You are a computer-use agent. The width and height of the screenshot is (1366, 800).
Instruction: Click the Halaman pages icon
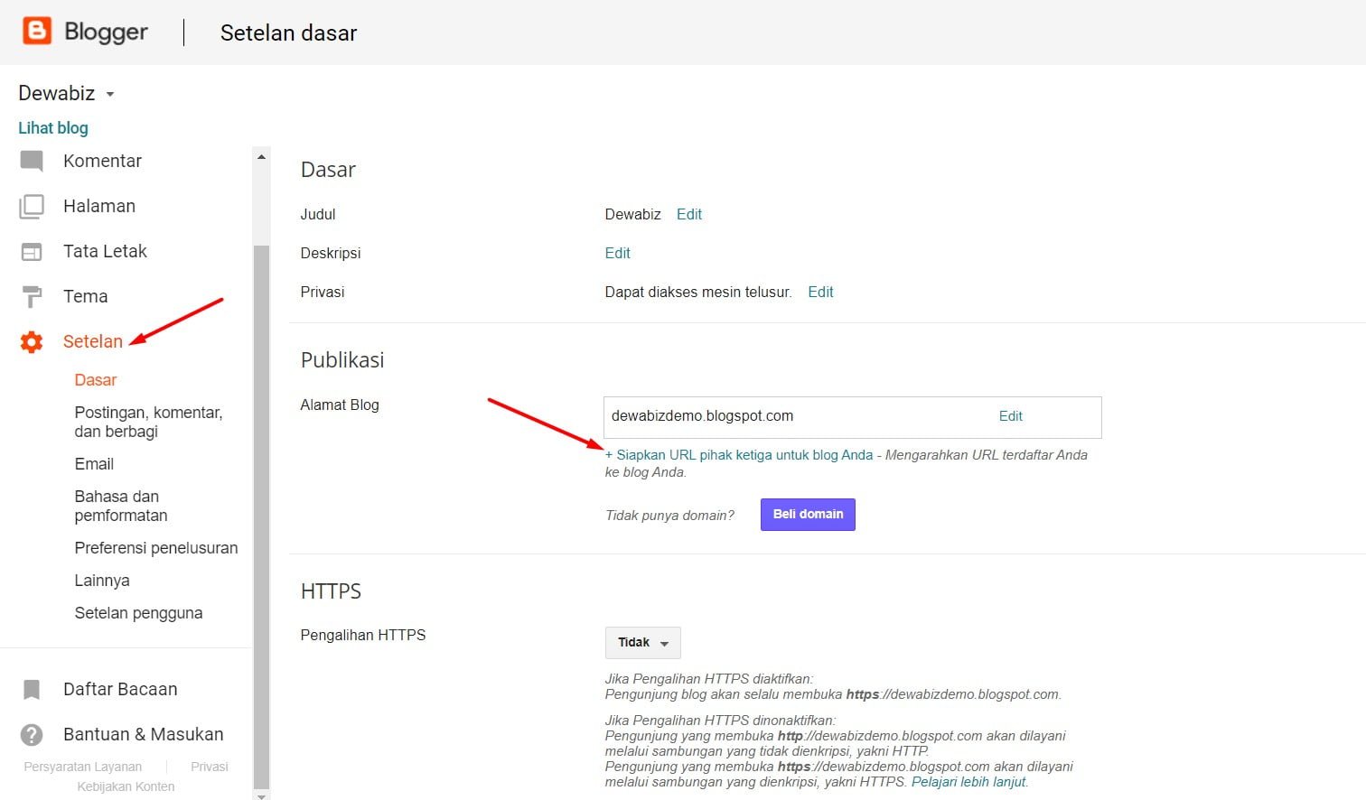coord(32,207)
